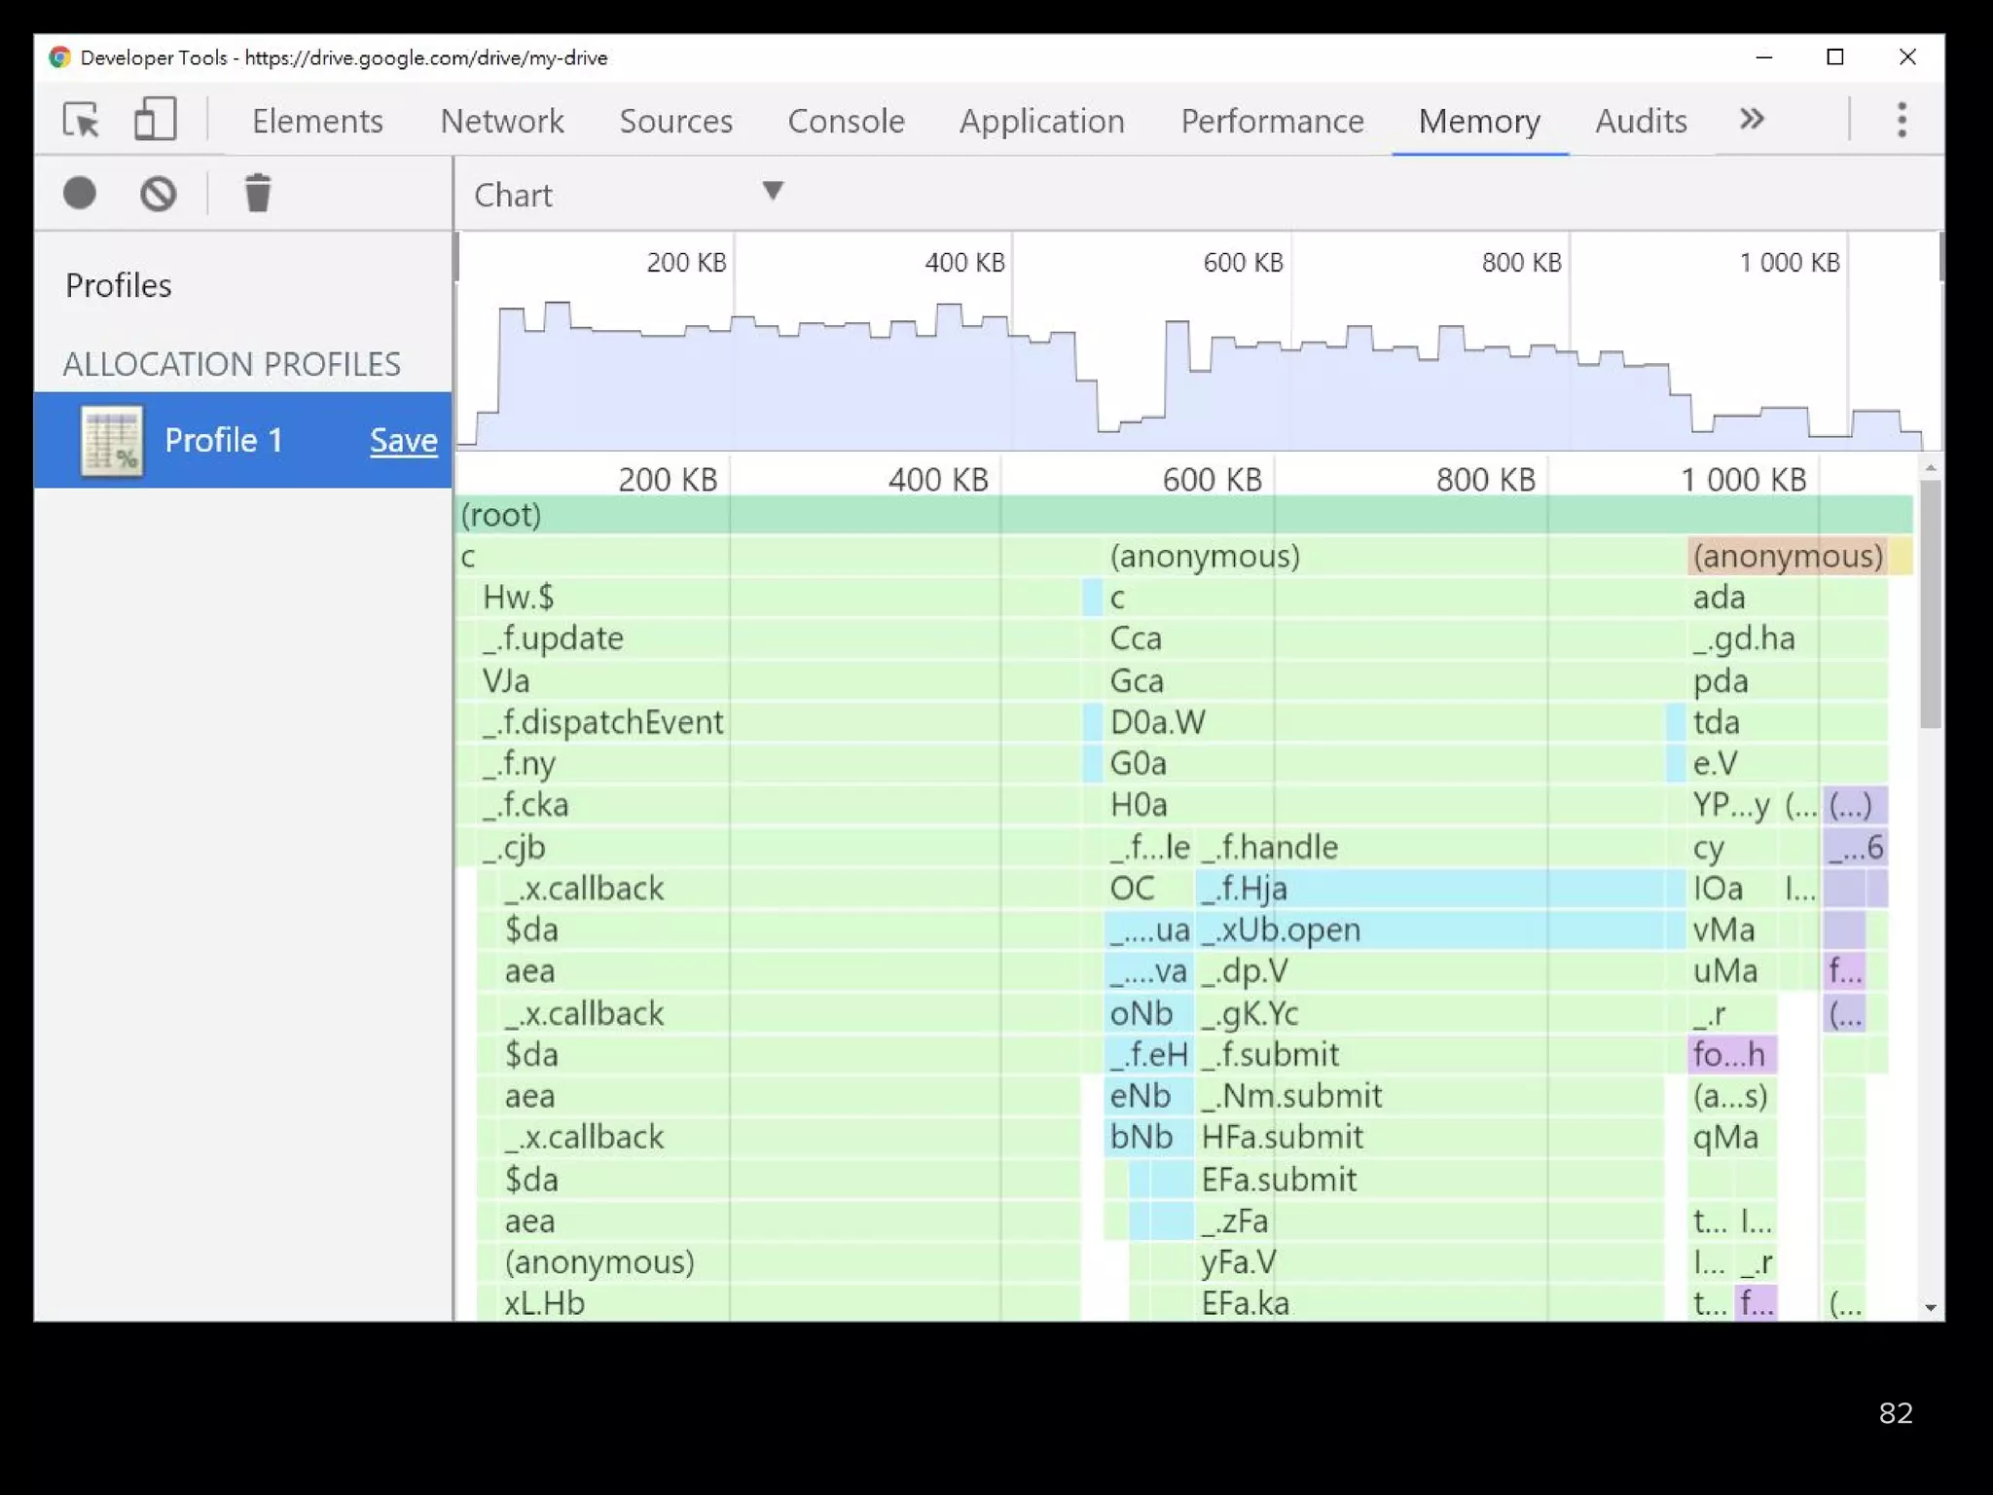Select the Profile 1 table icon
1993x1495 pixels.
point(113,441)
